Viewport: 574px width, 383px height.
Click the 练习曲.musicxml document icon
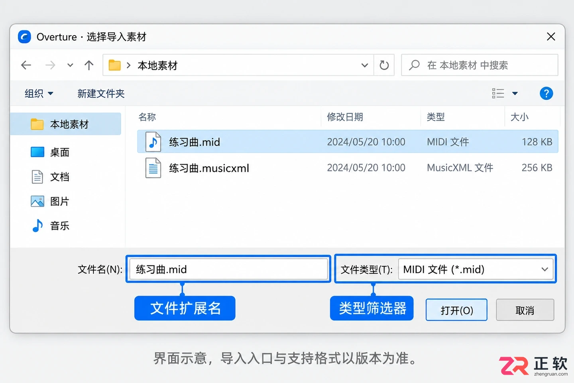pos(153,168)
